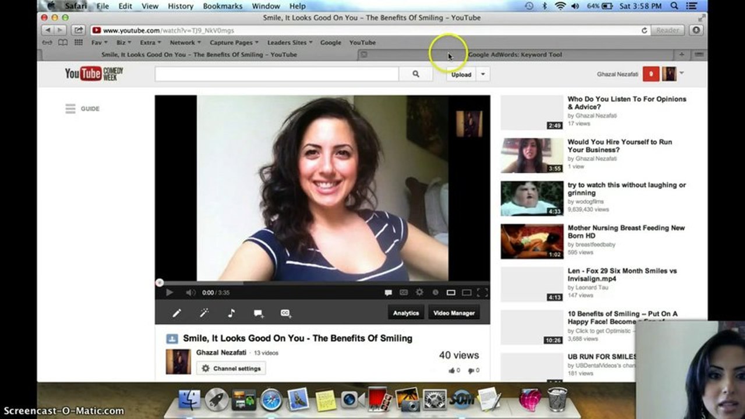Open 'try to watch this without laughing' thumbnail
This screenshot has width=745, height=419.
pyautogui.click(x=532, y=198)
